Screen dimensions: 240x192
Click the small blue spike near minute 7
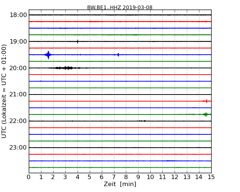(118, 55)
